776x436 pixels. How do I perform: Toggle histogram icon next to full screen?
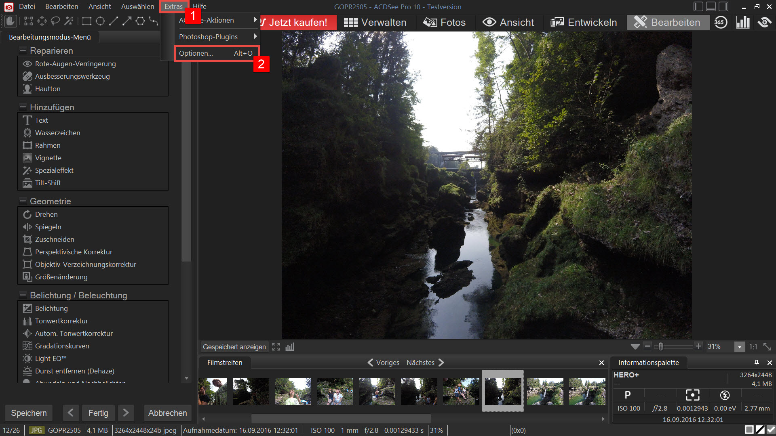point(290,347)
